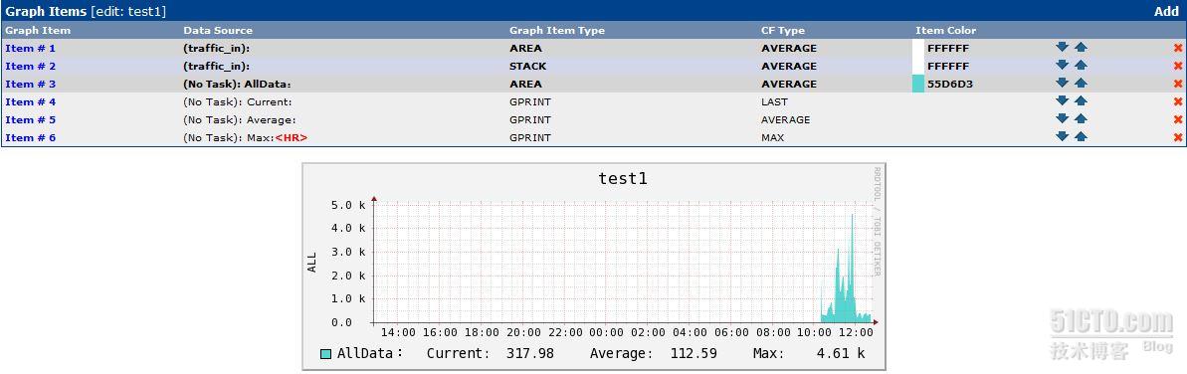Move Item # 2 down with arrow
This screenshot has width=1187, height=374.
coord(1062,65)
